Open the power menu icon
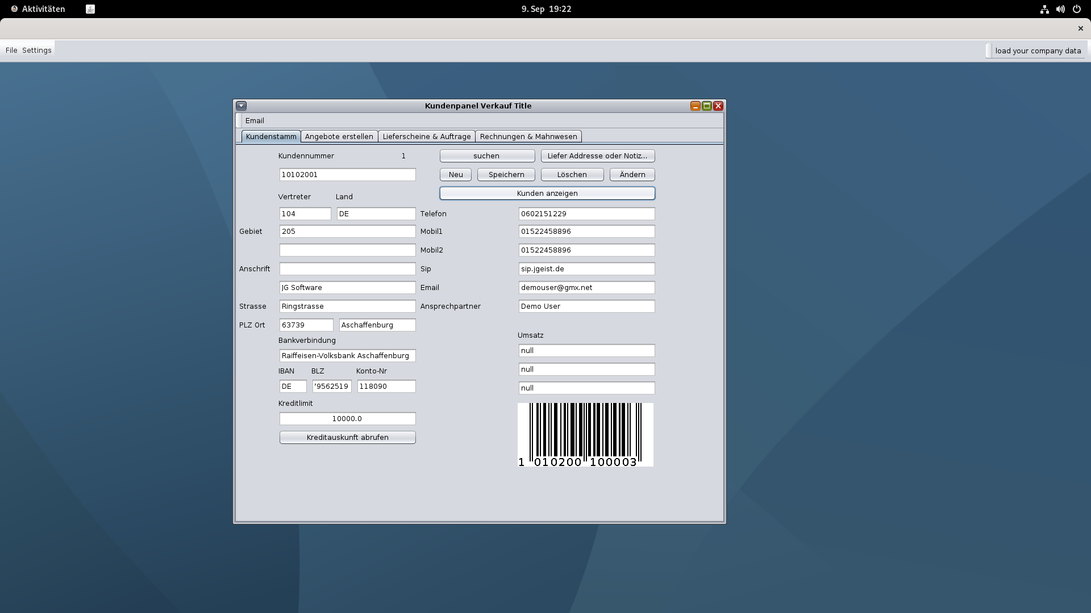1091x613 pixels. (x=1076, y=9)
